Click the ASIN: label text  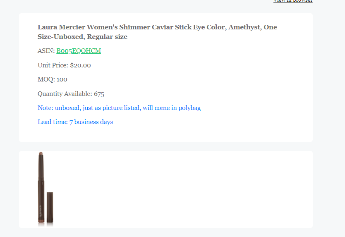pyautogui.click(x=46, y=51)
